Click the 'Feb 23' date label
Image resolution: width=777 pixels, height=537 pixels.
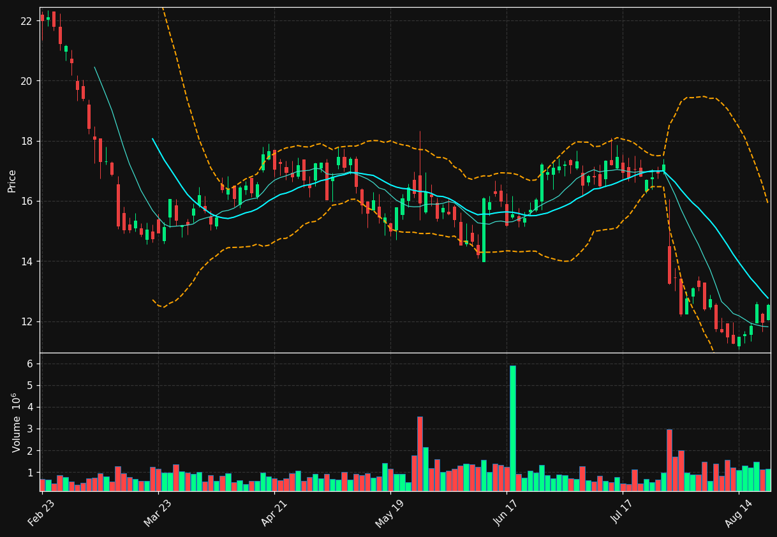click(x=41, y=513)
